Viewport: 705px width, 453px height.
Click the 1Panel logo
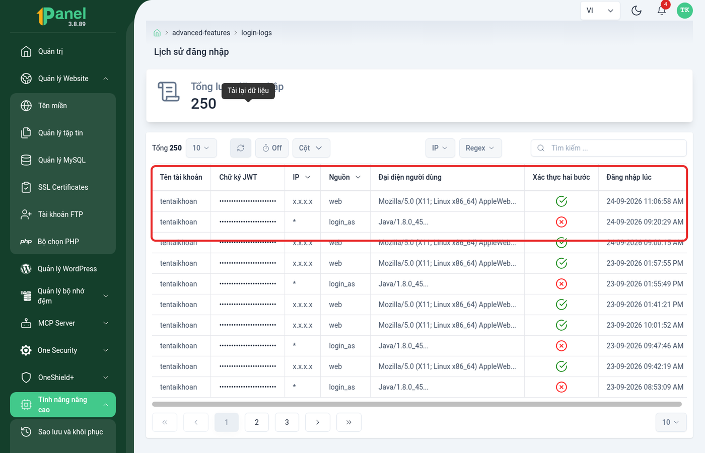click(61, 17)
